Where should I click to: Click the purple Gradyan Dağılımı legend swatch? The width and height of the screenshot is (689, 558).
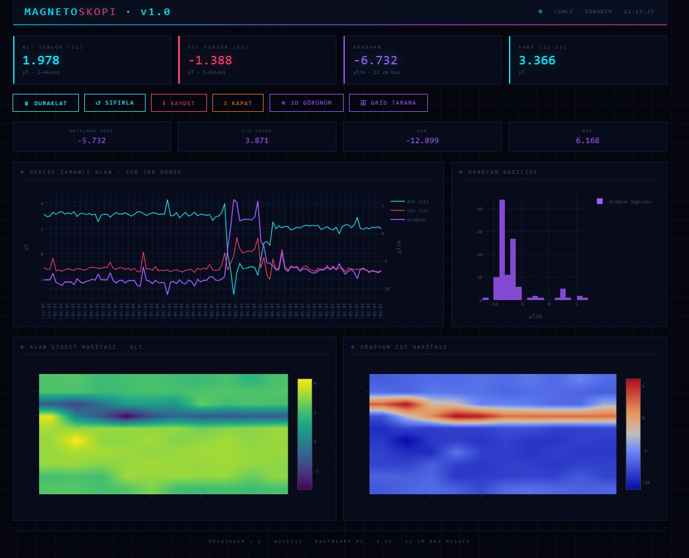[599, 201]
